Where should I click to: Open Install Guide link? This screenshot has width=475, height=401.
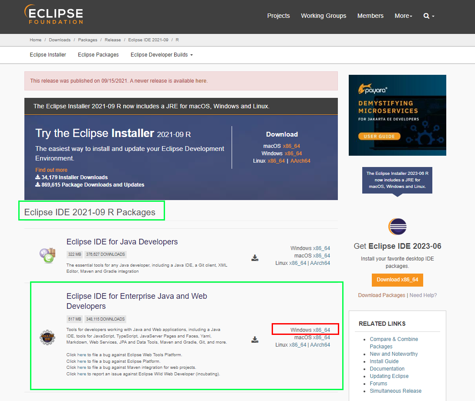(384, 361)
